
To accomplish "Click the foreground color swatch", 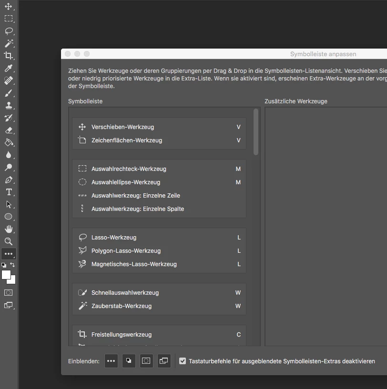I will (6, 275).
